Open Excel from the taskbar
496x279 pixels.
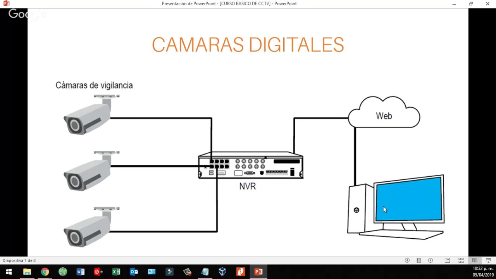[x=116, y=272]
